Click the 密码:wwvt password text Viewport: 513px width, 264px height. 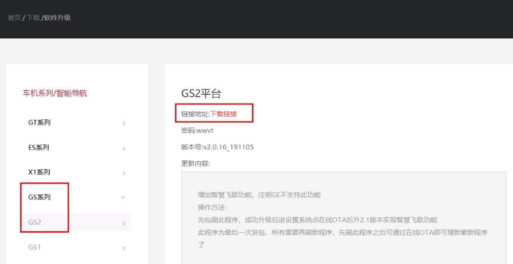click(198, 131)
